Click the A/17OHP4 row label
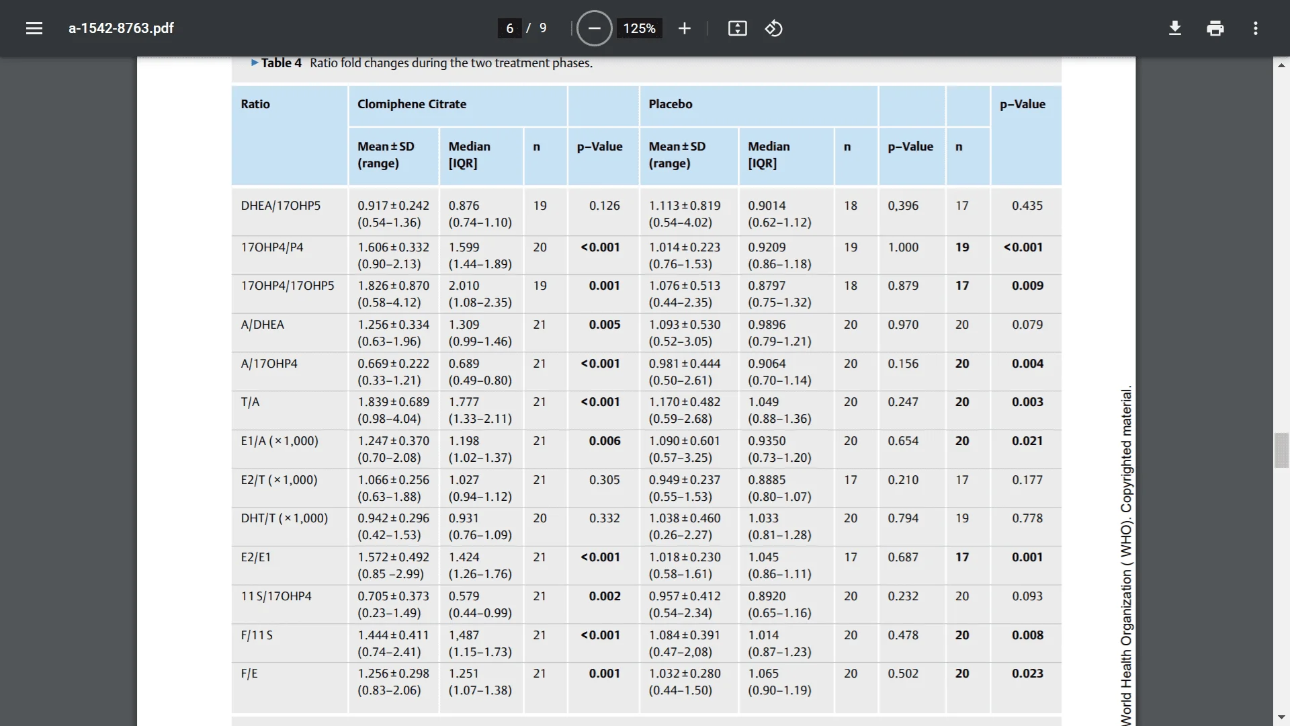The image size is (1290, 726). click(x=269, y=364)
